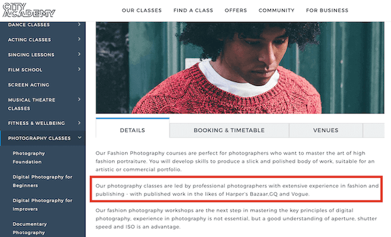This screenshot has width=391, height=237.
Task: Go to the Offers page
Action: pyautogui.click(x=236, y=10)
